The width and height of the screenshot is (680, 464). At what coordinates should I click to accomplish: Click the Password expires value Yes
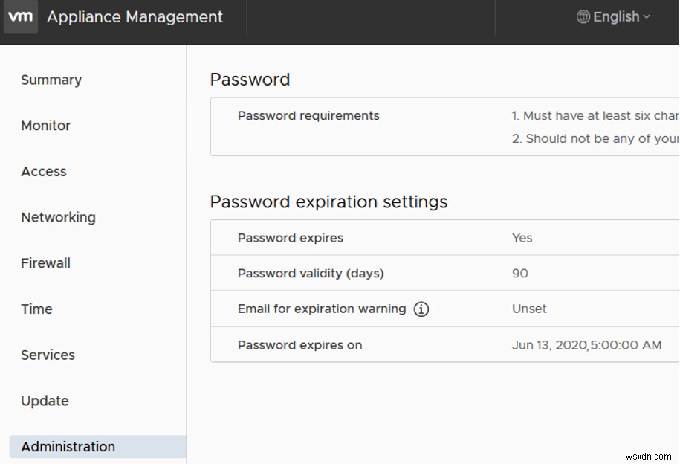[522, 237]
